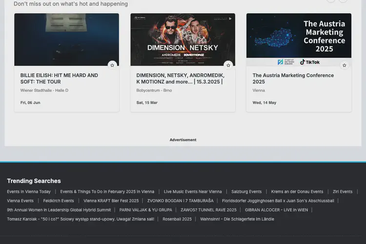Viewport: 366px width, 244px height.
Task: Click Vienna venue text under Marketing Conference
Action: [259, 90]
